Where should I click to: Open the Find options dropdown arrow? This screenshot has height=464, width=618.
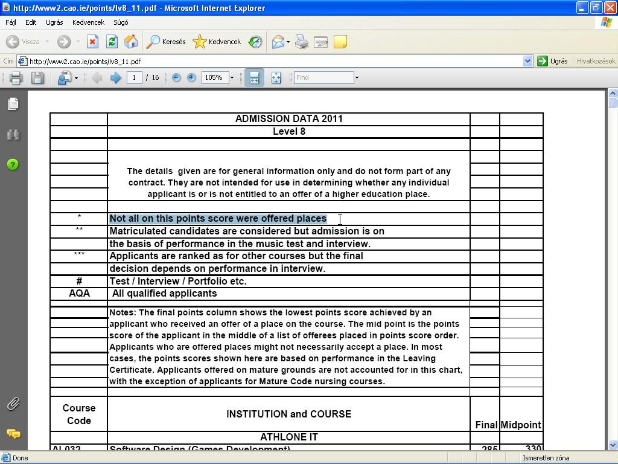[357, 78]
